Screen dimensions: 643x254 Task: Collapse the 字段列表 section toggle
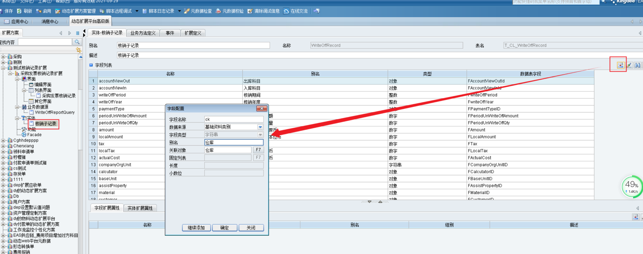[x=91, y=65]
